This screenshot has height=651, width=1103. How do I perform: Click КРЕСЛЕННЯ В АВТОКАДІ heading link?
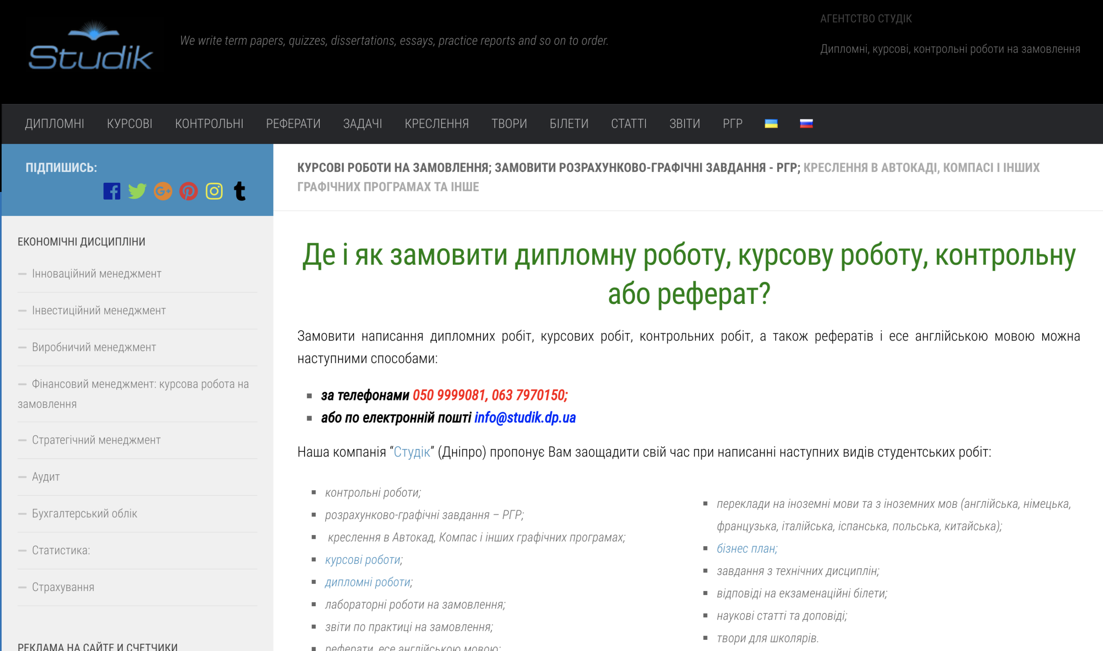point(669,177)
